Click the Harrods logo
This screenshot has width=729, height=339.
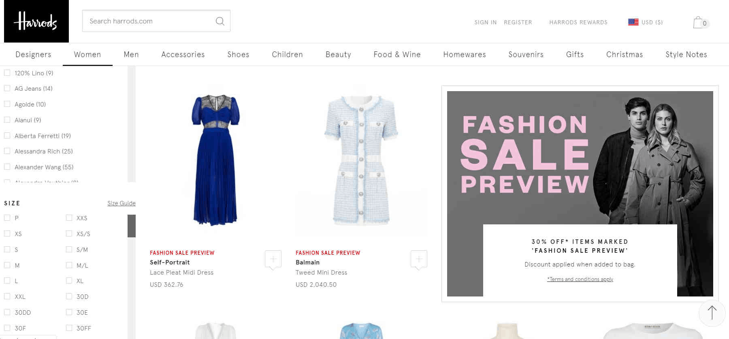coord(36,21)
